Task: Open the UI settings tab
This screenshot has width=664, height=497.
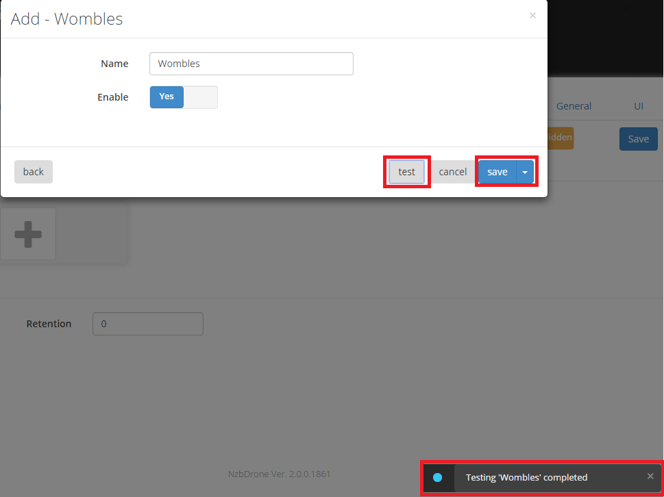Action: 638,106
